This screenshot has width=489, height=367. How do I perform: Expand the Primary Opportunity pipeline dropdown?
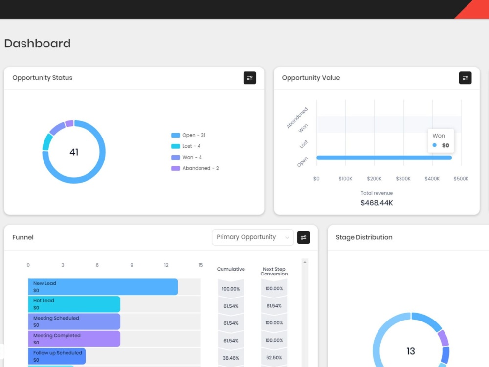tap(253, 237)
